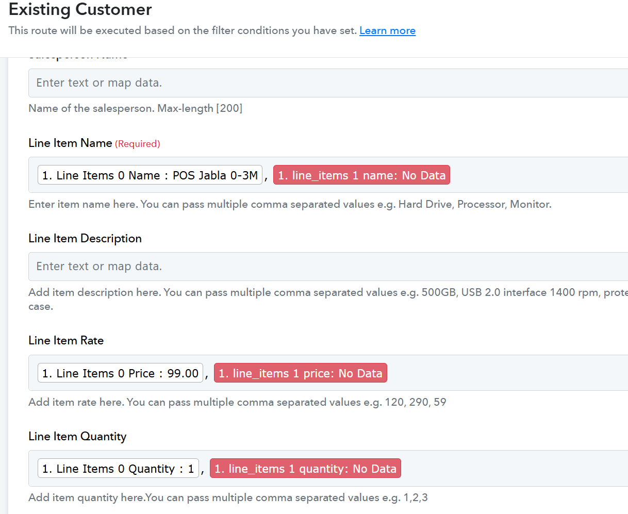628x514 pixels.
Task: Click the item quantity help text
Action: tap(228, 498)
